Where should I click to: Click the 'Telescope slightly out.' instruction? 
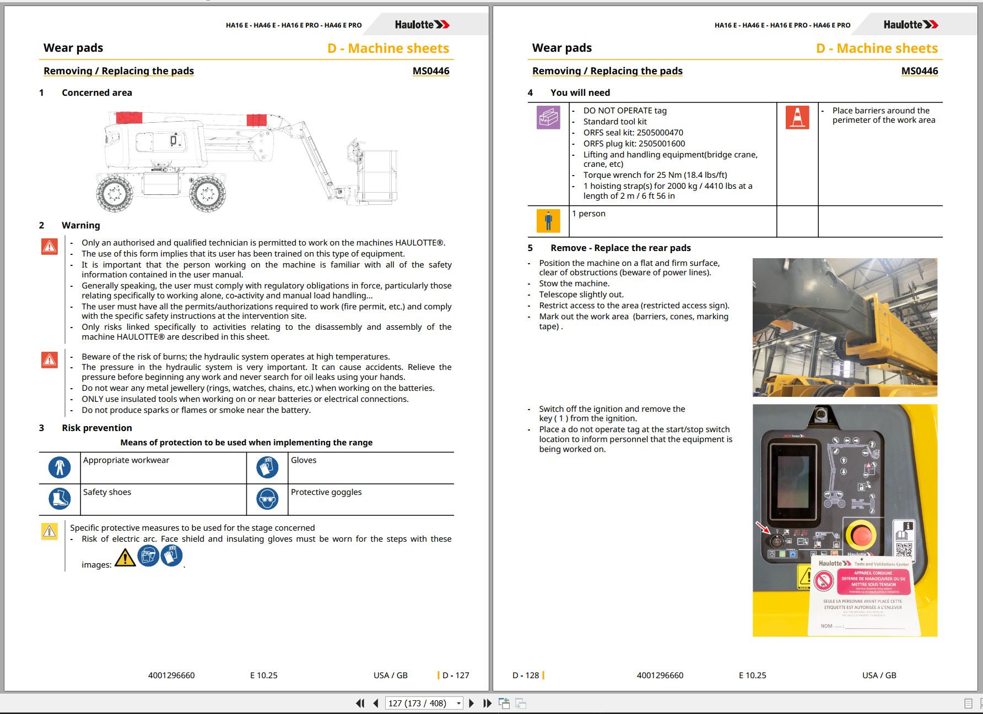point(581,295)
